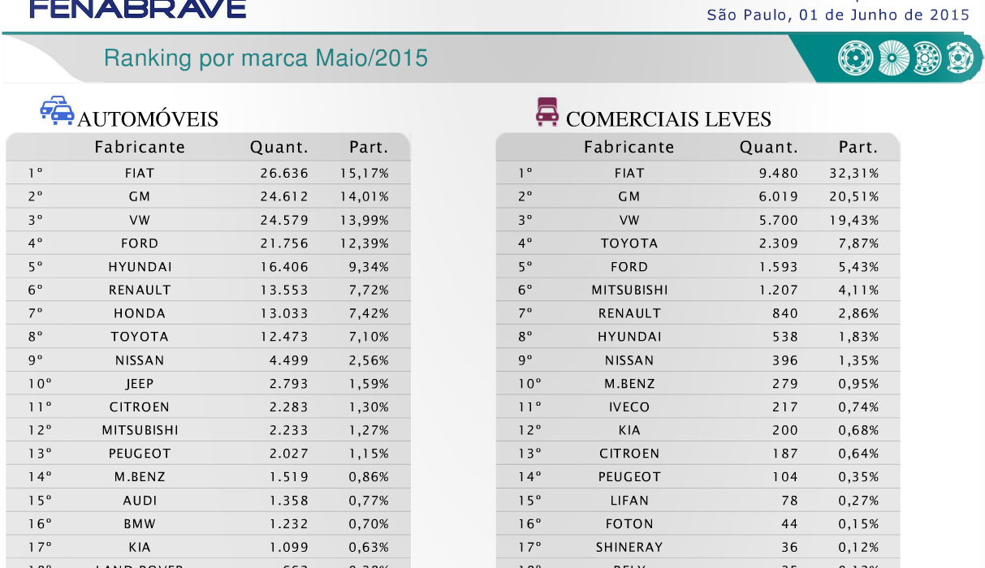This screenshot has width=985, height=568.
Task: Click the maroon truck icon beside COMERCIAIS LEVES
Action: click(547, 112)
